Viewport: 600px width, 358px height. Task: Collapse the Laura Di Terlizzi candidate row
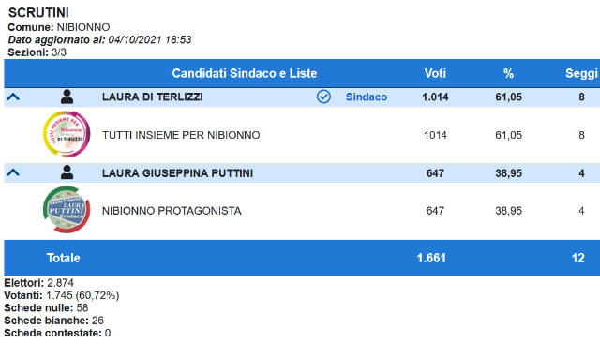[13, 97]
